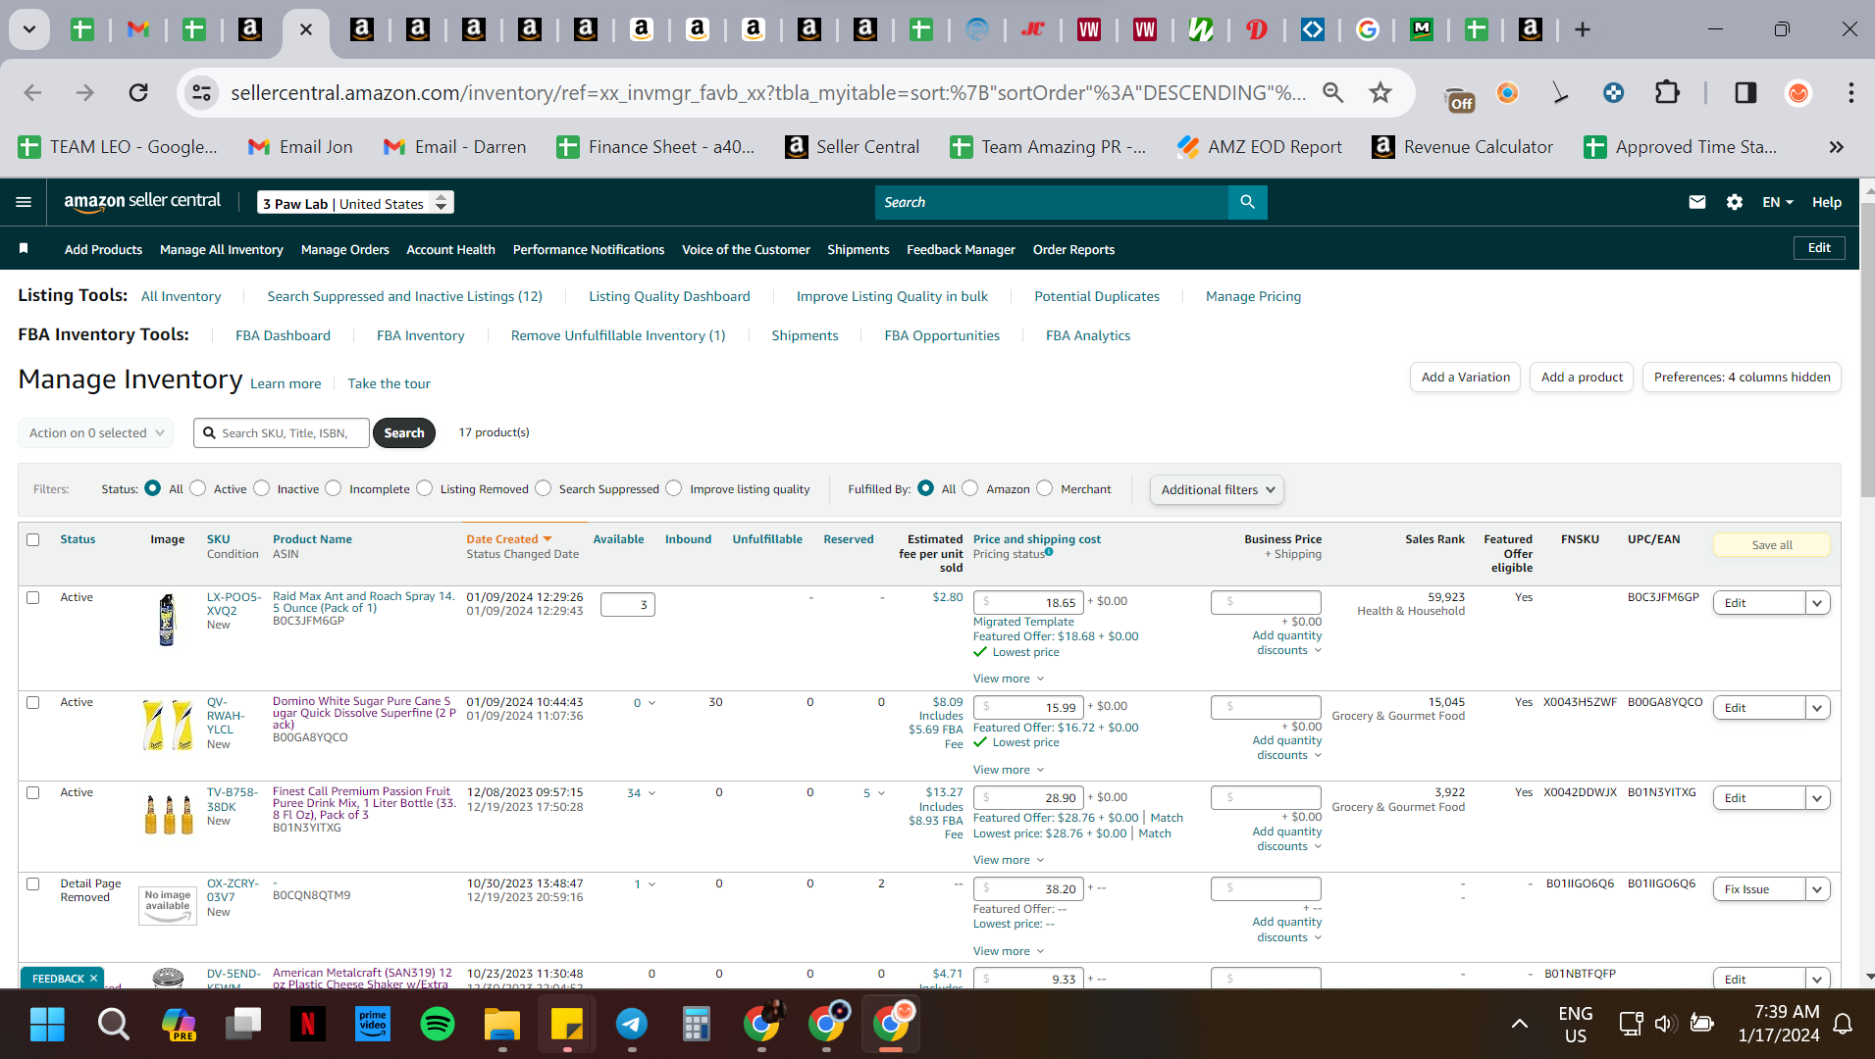Open Telegram from the taskbar

coord(631,1025)
